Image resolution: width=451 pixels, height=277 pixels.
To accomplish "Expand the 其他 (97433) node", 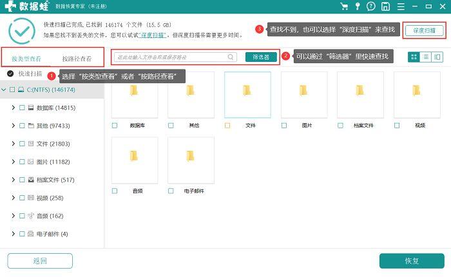I will click(14, 126).
